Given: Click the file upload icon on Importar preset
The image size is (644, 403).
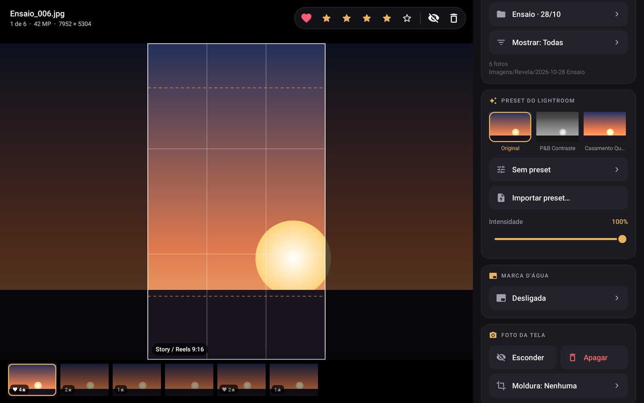Looking at the screenshot, I should point(501,198).
